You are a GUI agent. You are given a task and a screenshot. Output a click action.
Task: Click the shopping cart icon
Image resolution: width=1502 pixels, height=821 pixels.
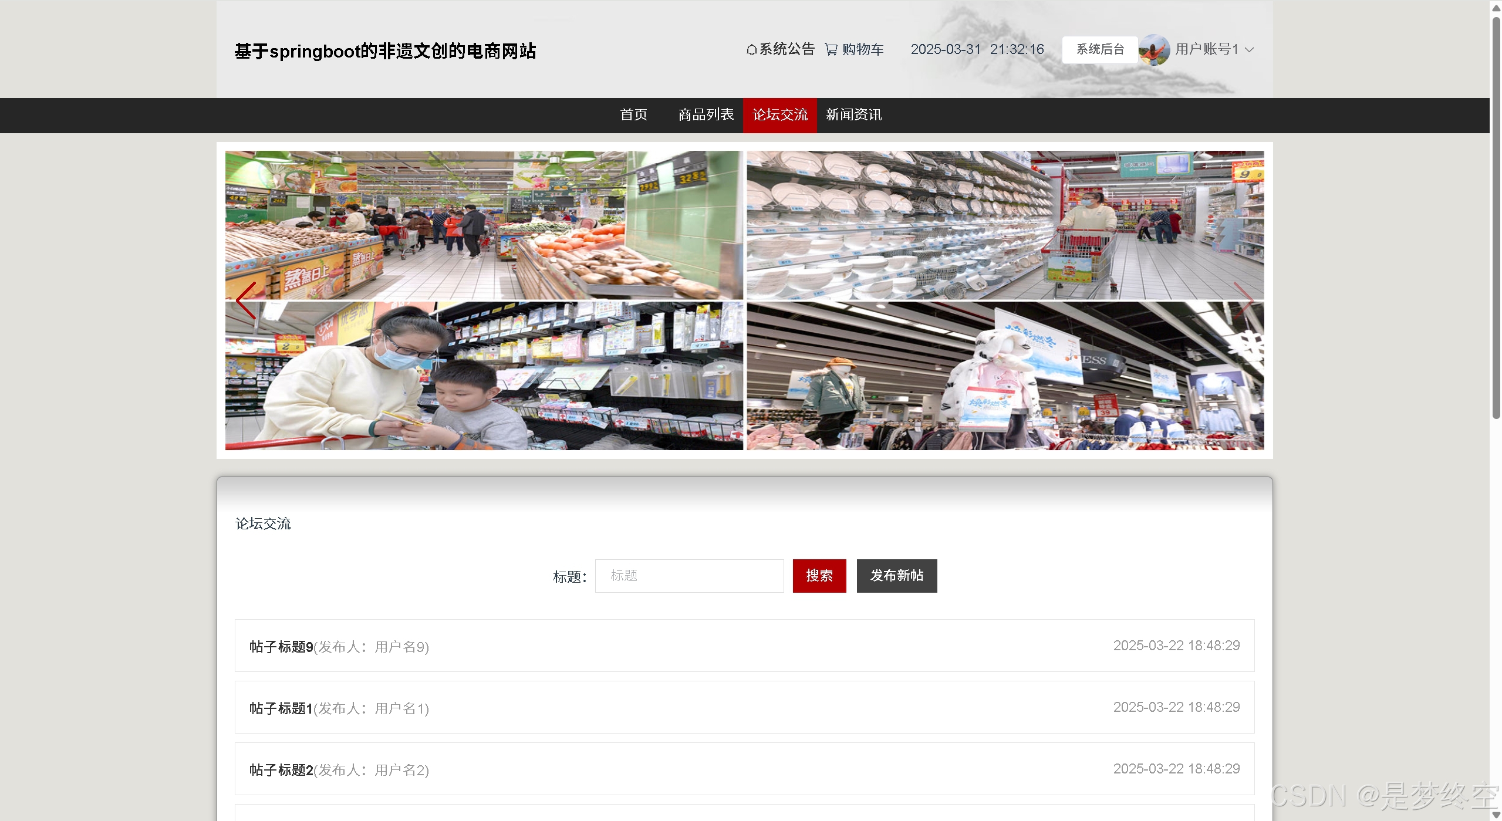831,49
